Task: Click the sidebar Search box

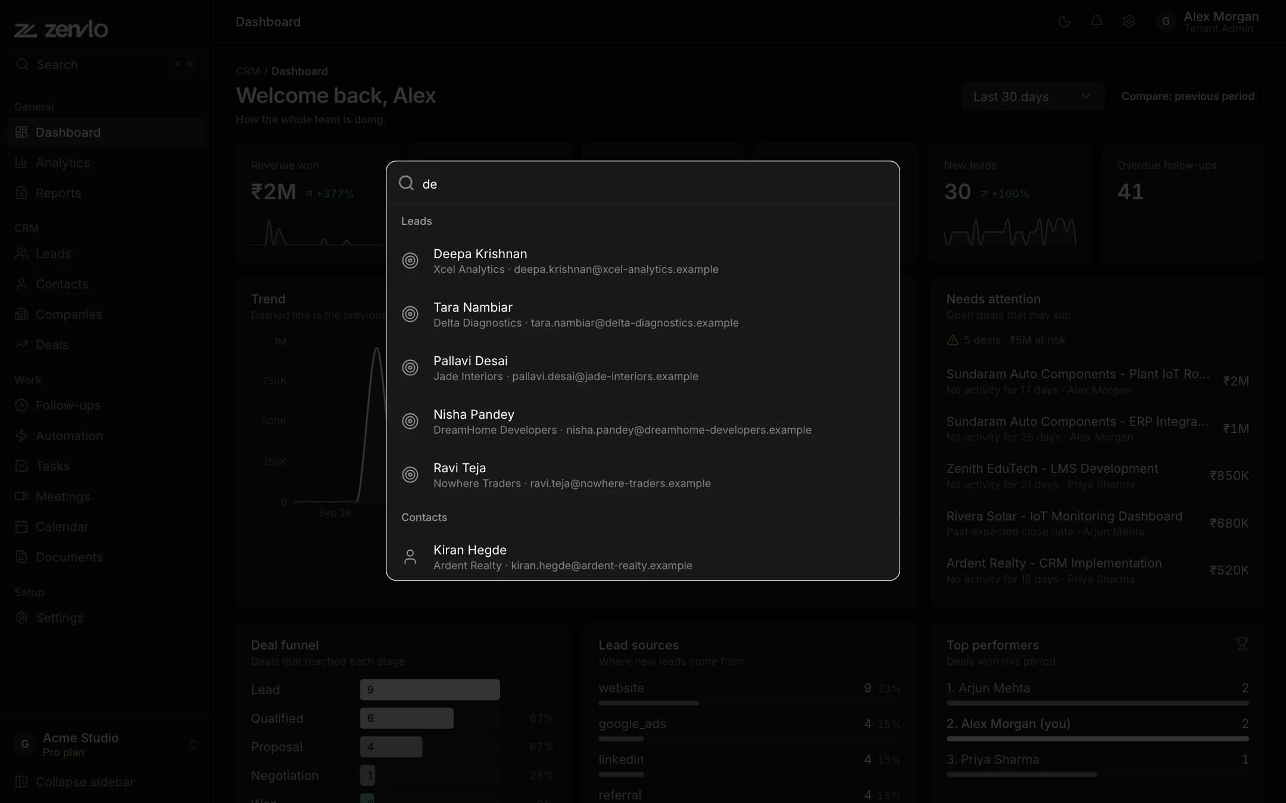Action: 107,64
